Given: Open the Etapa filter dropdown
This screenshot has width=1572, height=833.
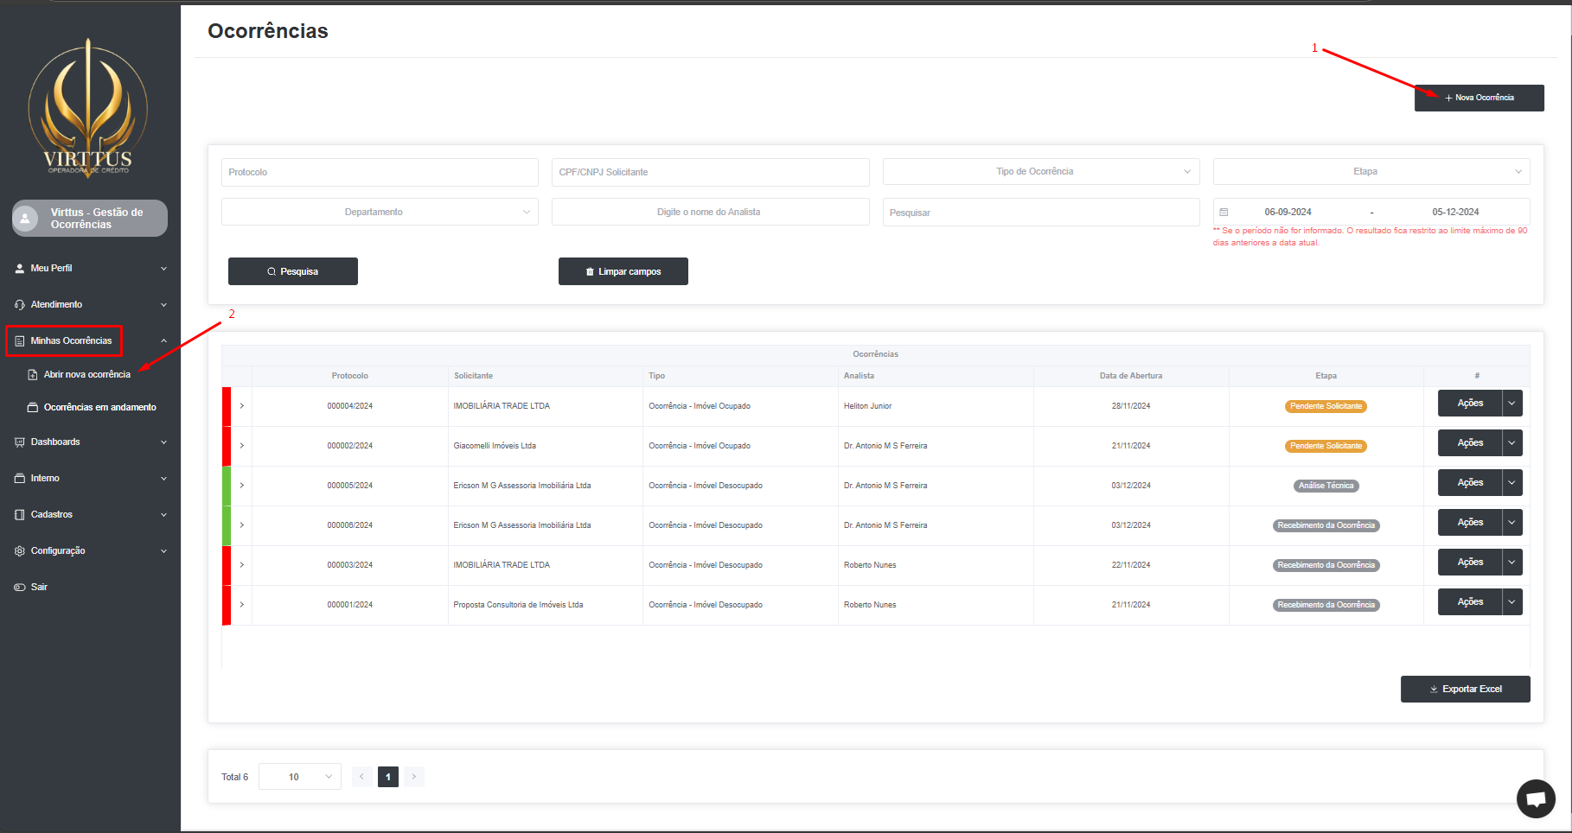Looking at the screenshot, I should pyautogui.click(x=1371, y=172).
